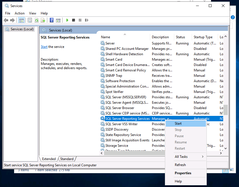The height and width of the screenshot is (187, 239).
Task: Select SQL Server (MSSQLSERVER) service
Action: 162,97
